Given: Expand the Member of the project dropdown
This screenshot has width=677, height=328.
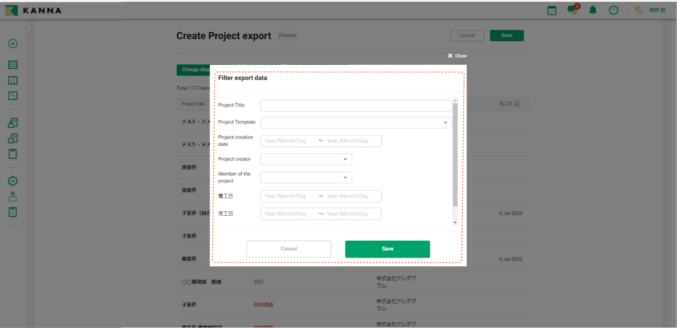Looking at the screenshot, I should [x=306, y=178].
